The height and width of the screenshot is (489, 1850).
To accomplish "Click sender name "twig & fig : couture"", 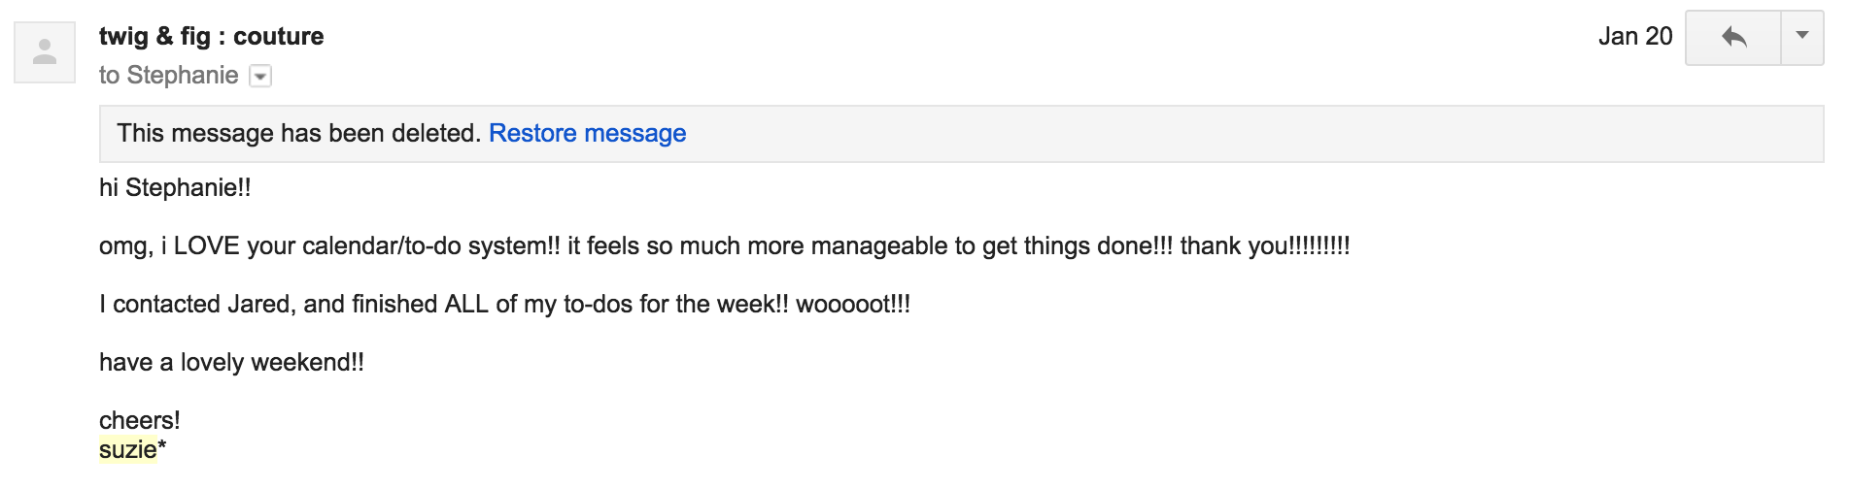I will 211,36.
